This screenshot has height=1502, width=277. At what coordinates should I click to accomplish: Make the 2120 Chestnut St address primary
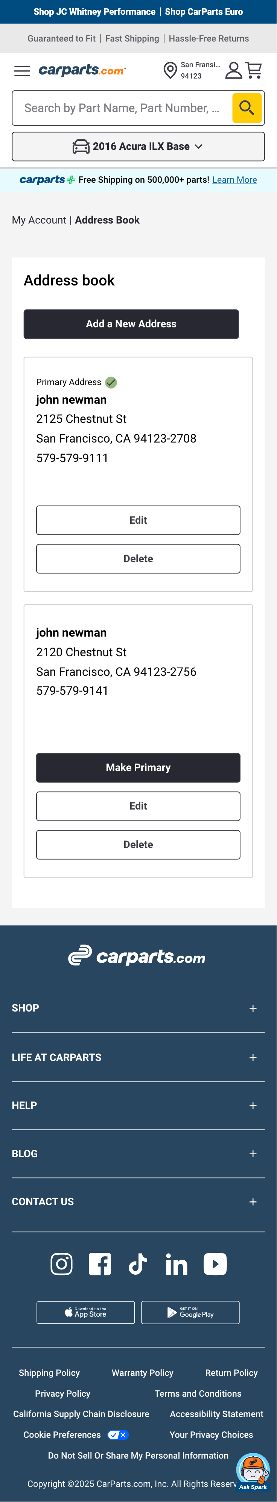point(138,767)
